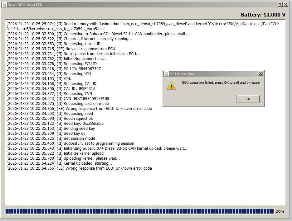This screenshot has height=221, width=292.
Task: Click the 'Set session mode' log line
Action: [x=51, y=138]
